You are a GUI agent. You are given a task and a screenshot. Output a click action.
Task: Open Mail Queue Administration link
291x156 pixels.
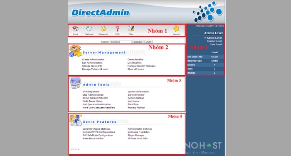[x=96, y=104]
